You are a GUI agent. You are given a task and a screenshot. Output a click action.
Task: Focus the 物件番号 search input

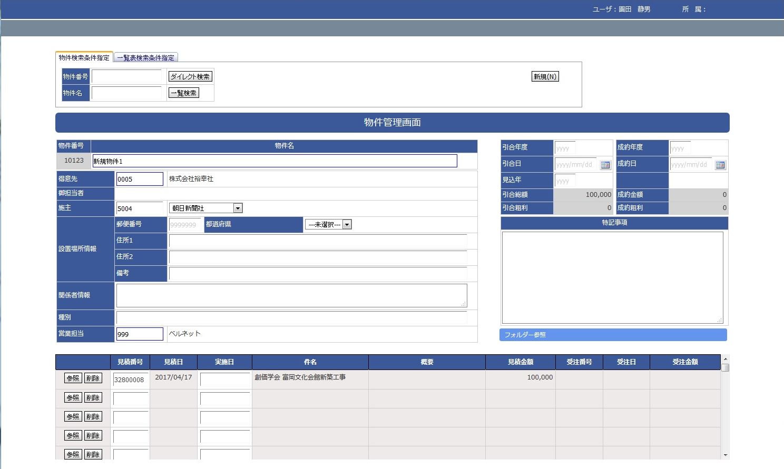click(126, 77)
